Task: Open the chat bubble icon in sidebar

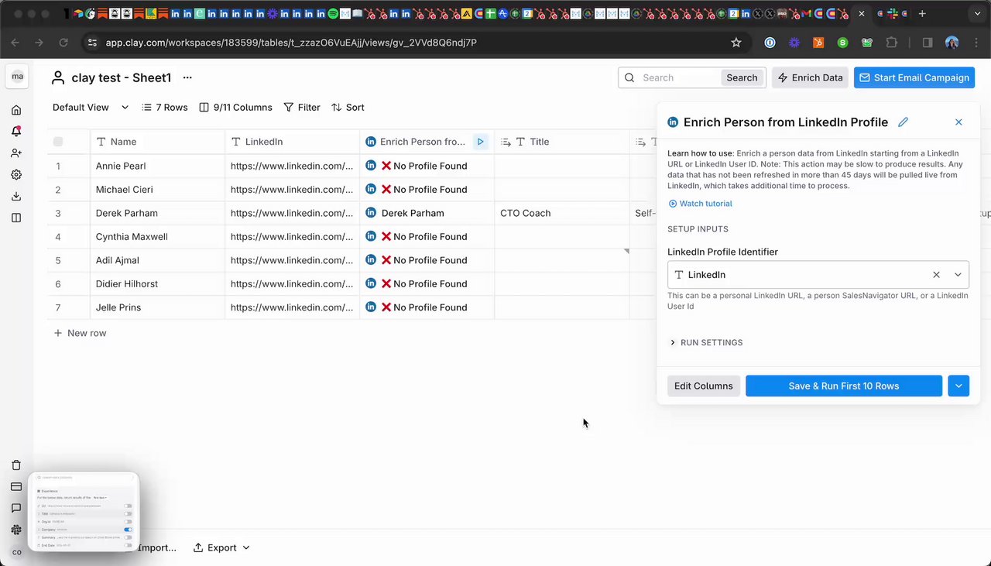Action: (16, 509)
